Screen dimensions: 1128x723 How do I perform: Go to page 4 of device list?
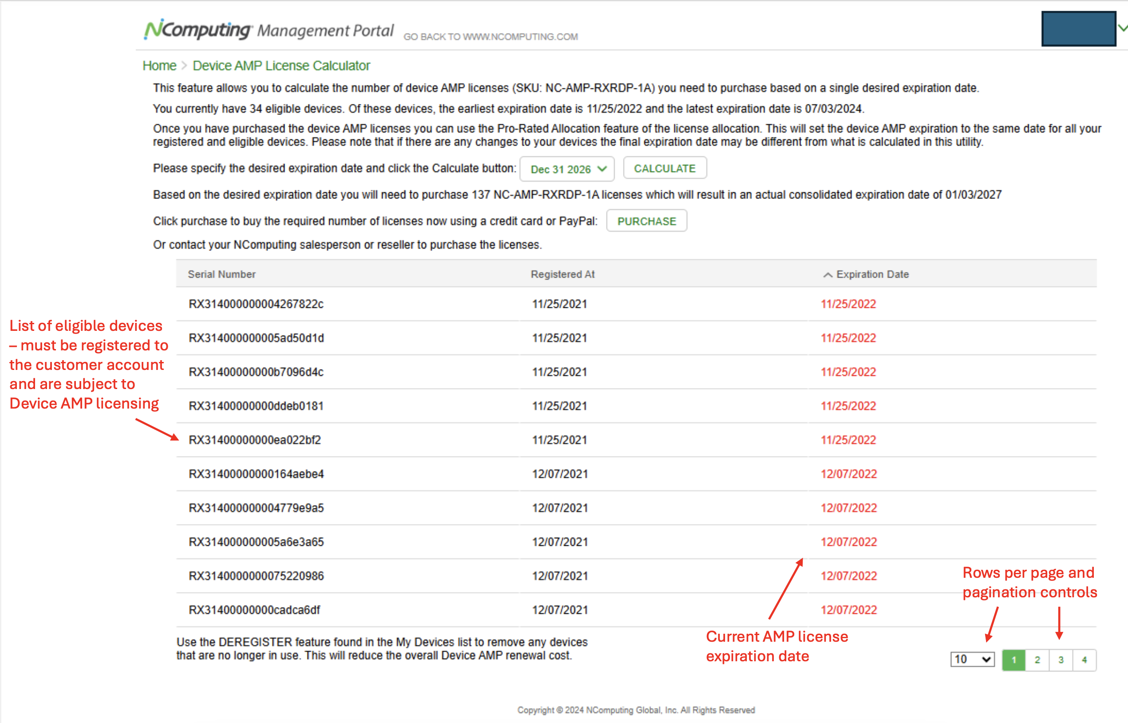1085,660
